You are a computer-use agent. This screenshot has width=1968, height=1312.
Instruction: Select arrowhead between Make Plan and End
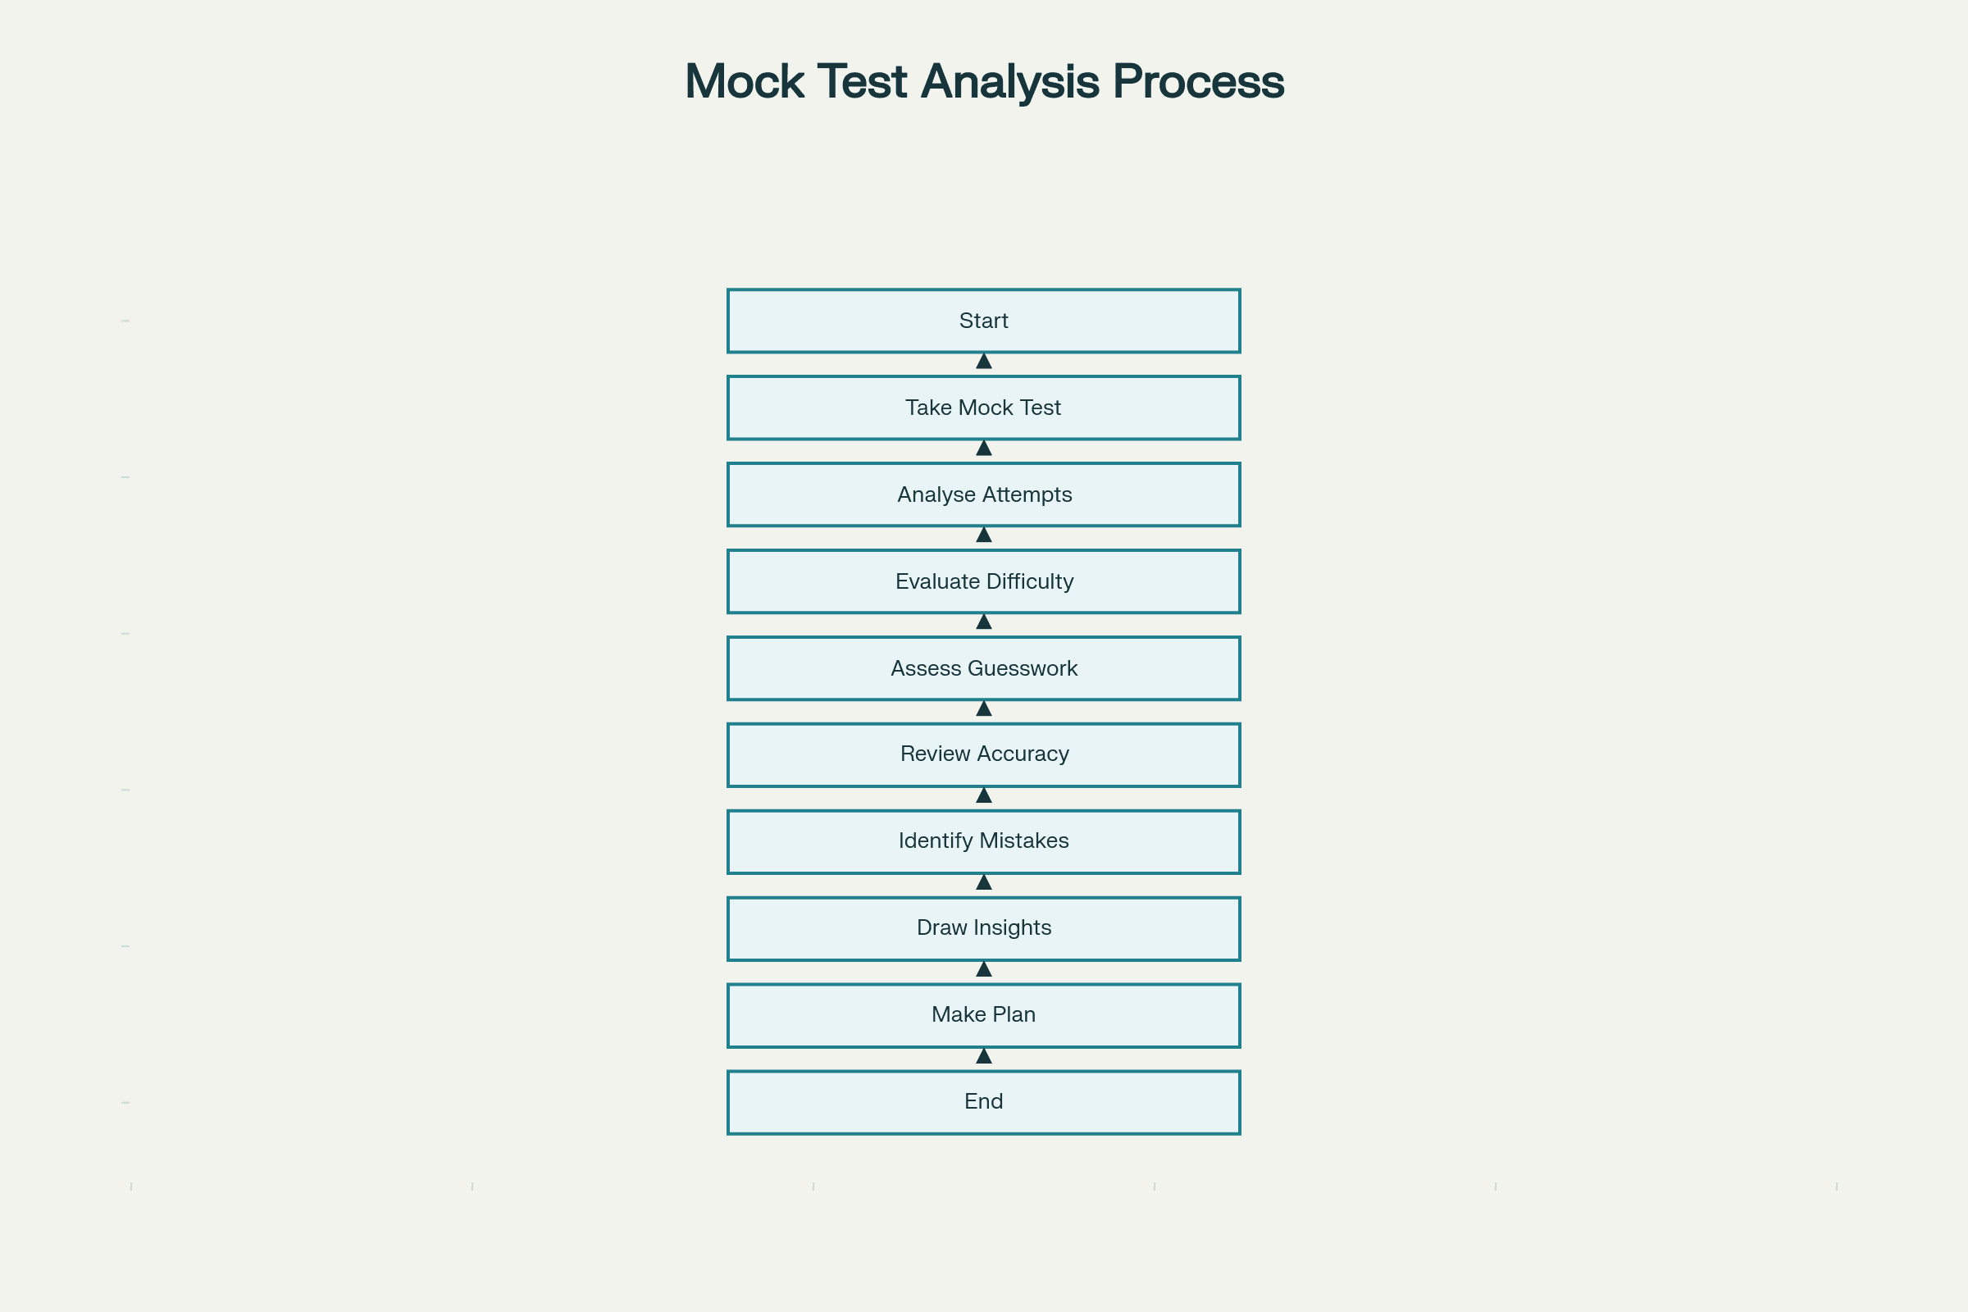point(984,1056)
